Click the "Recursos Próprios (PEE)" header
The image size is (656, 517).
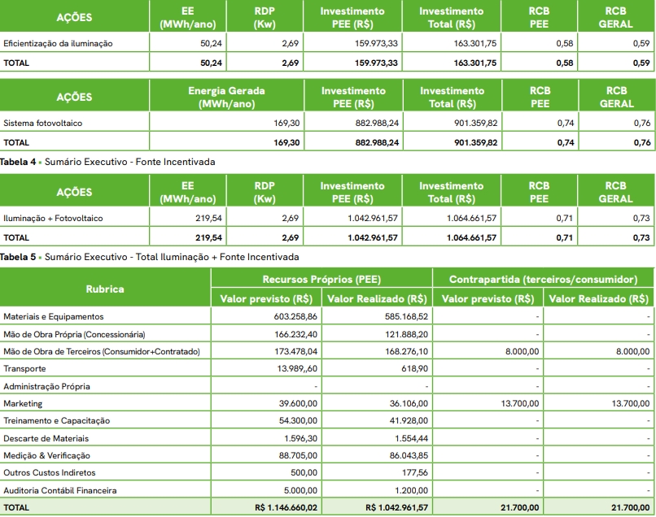point(321,280)
